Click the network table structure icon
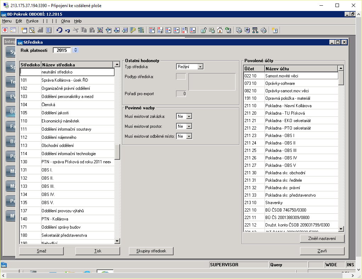This screenshot has width=362, height=279. coord(255,30)
